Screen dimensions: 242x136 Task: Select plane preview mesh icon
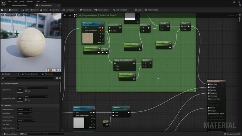pyautogui.click(x=53, y=70)
